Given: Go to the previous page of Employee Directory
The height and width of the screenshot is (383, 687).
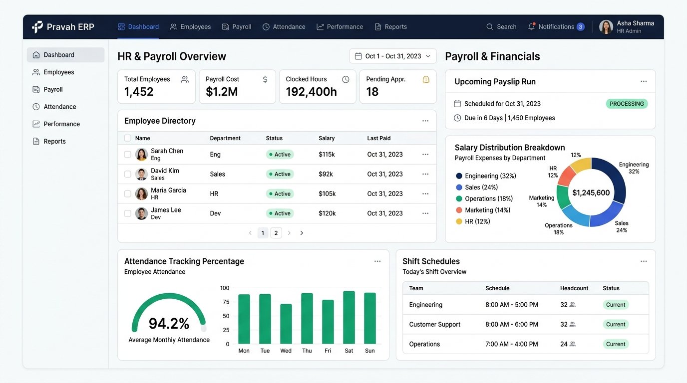Looking at the screenshot, I should pyautogui.click(x=250, y=233).
